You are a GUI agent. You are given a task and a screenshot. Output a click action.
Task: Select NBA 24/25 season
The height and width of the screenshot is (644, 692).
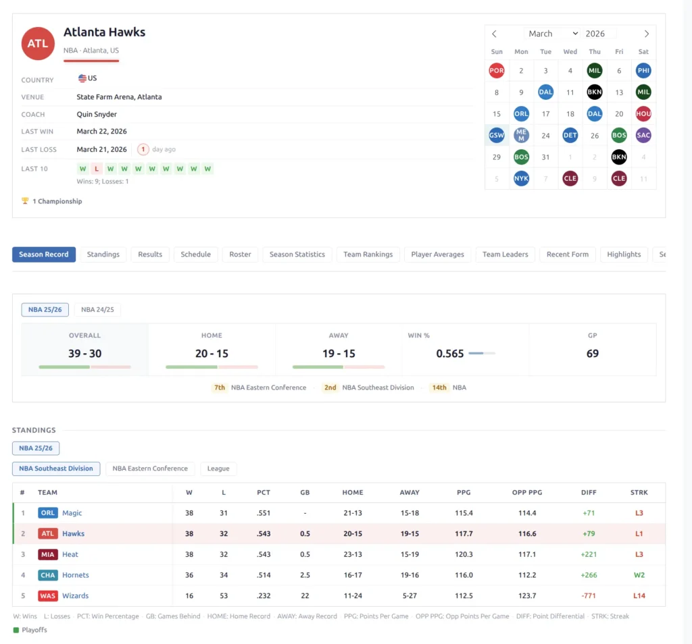tap(97, 309)
